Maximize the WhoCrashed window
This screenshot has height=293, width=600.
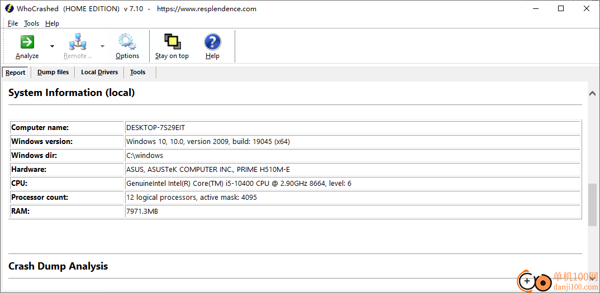(x=561, y=8)
